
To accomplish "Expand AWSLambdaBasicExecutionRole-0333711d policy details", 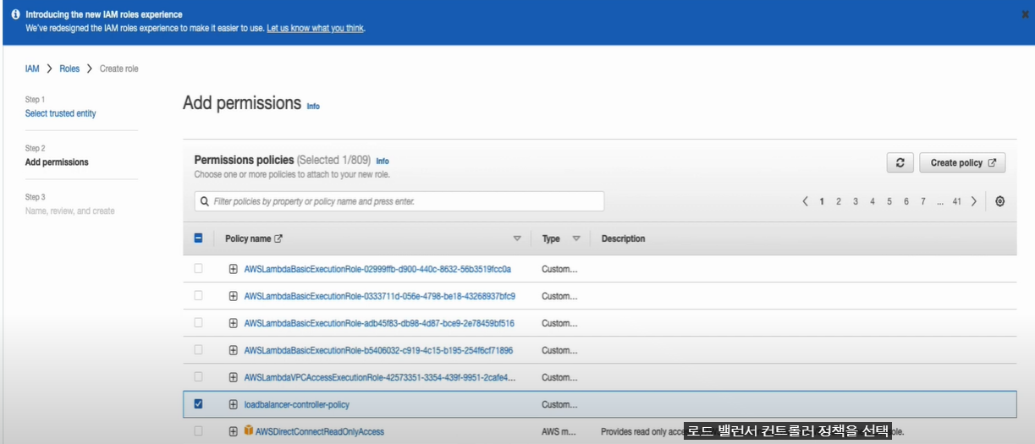I will click(x=234, y=296).
